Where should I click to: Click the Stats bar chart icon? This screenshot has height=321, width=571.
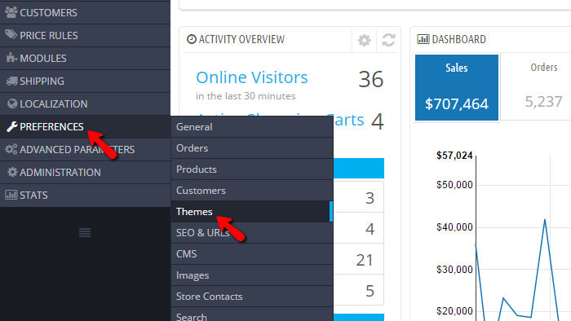coord(11,195)
